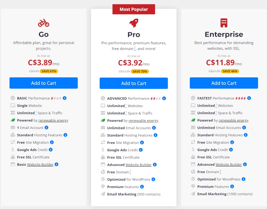267x209 pixels.
Task: Click the bicycle icon on the Go plan
Action: tap(44, 23)
